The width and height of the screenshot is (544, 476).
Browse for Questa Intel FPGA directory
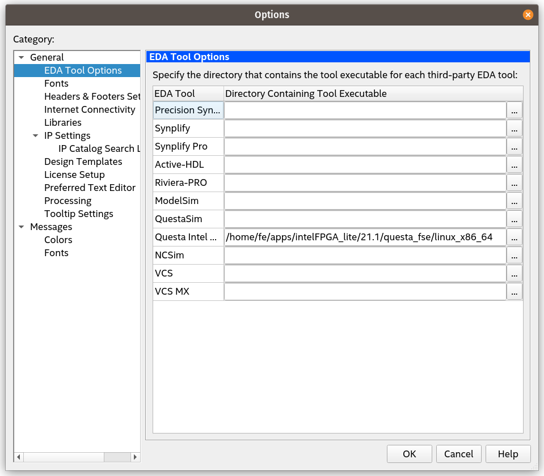[x=514, y=237]
